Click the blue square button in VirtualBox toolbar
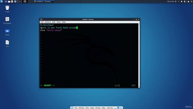This screenshot has width=193, height=109. coord(118,108)
